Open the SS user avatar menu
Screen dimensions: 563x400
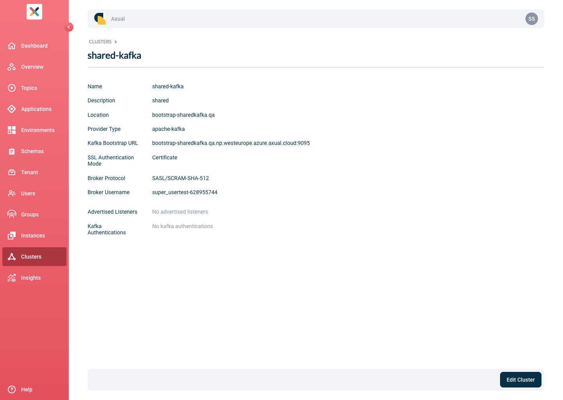tap(532, 19)
